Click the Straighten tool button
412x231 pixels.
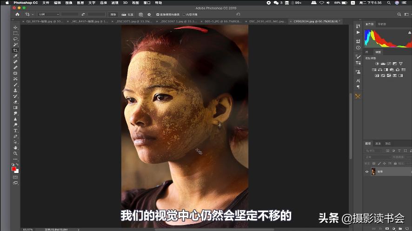coord(127,14)
